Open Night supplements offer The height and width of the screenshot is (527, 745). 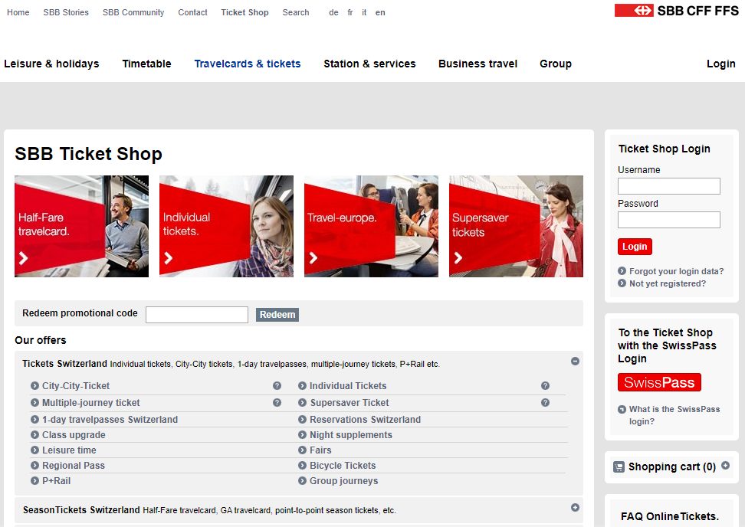point(351,435)
